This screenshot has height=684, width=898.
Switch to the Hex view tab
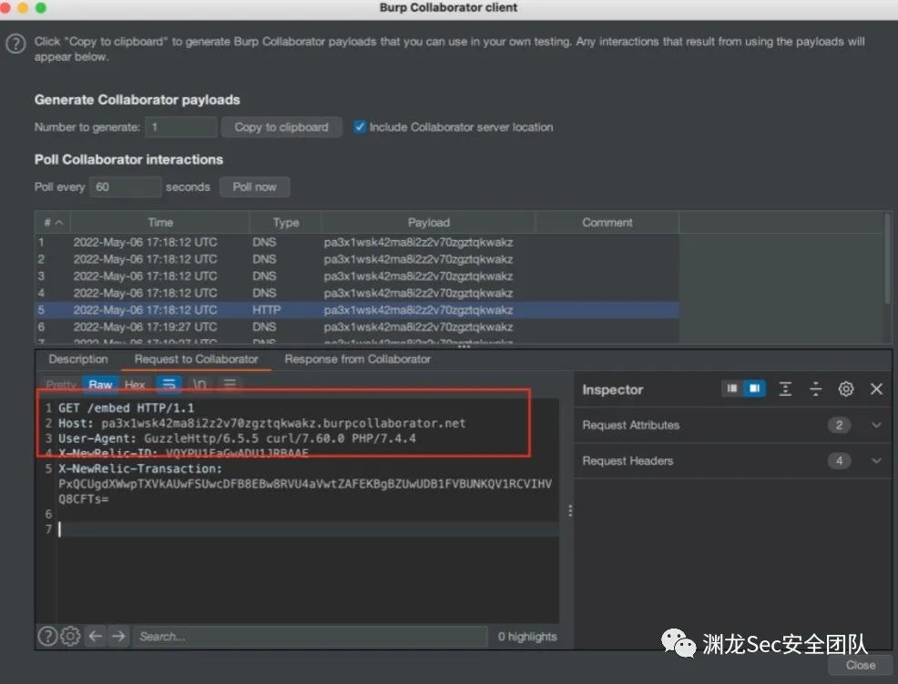coord(135,385)
